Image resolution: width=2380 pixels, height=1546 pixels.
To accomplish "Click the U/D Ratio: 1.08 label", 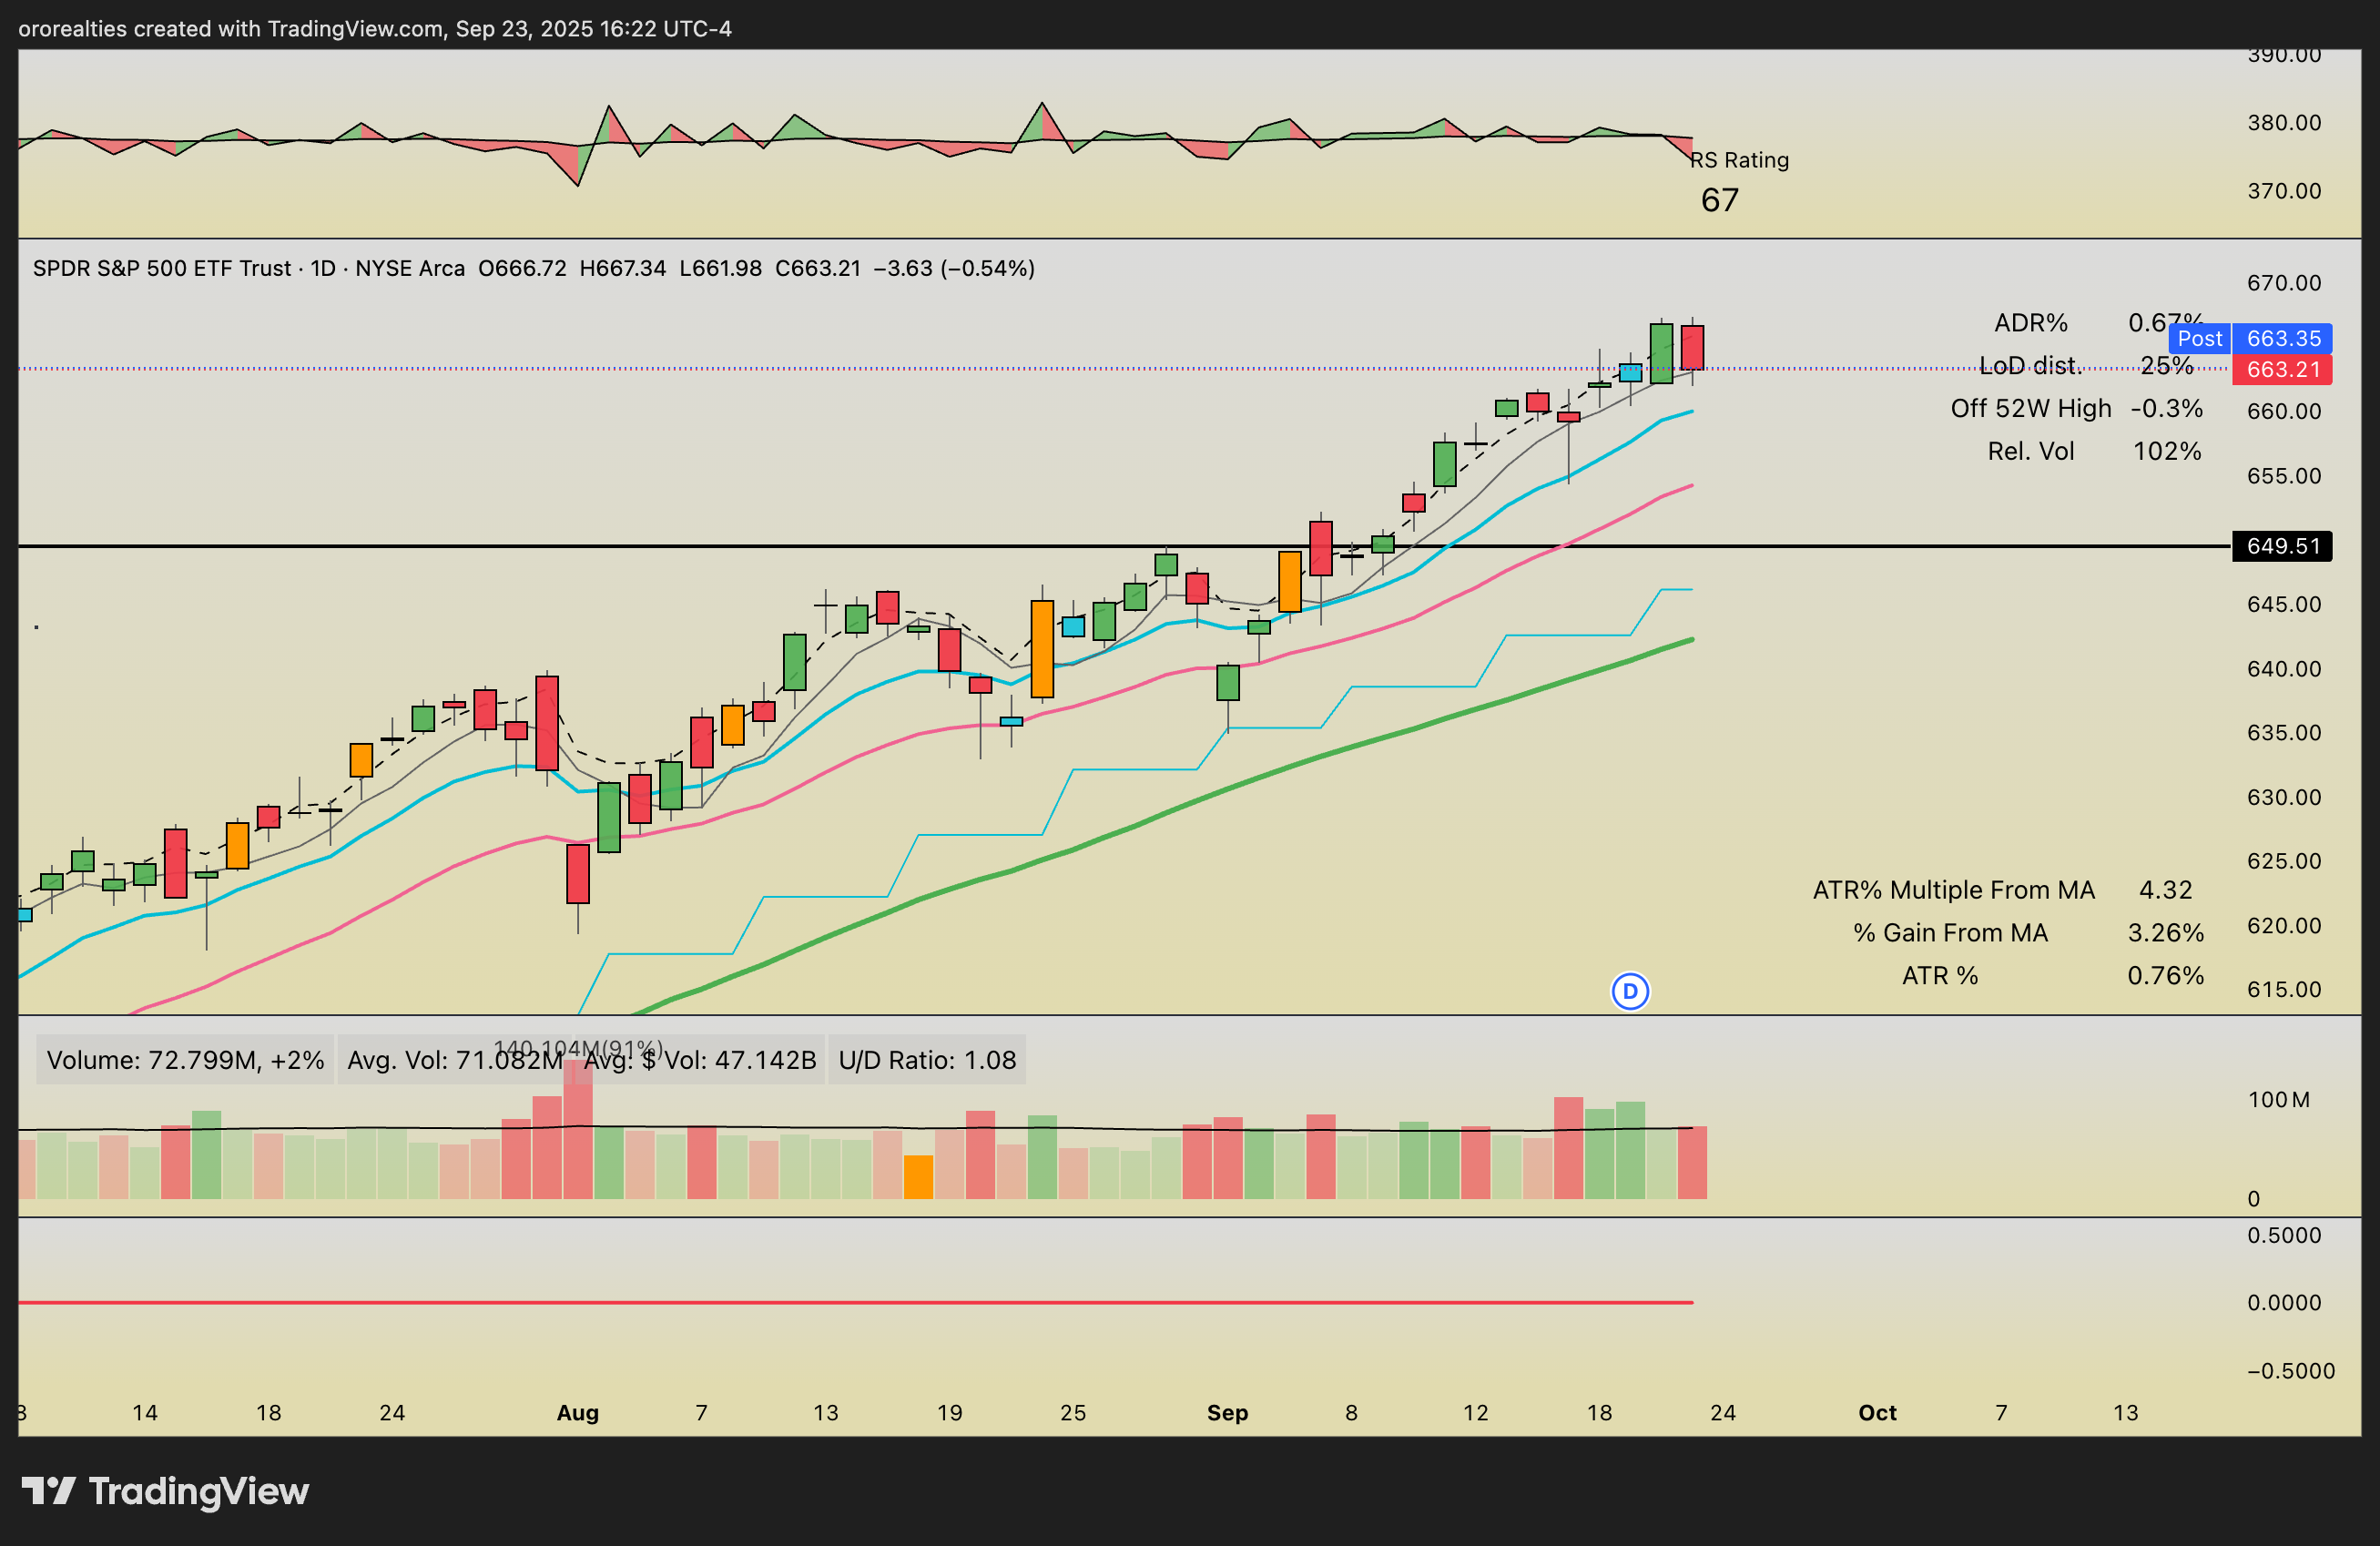I will (x=927, y=1060).
